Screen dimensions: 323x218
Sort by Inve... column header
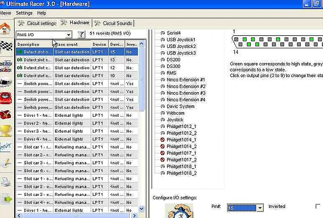pyautogui.click(x=132, y=44)
